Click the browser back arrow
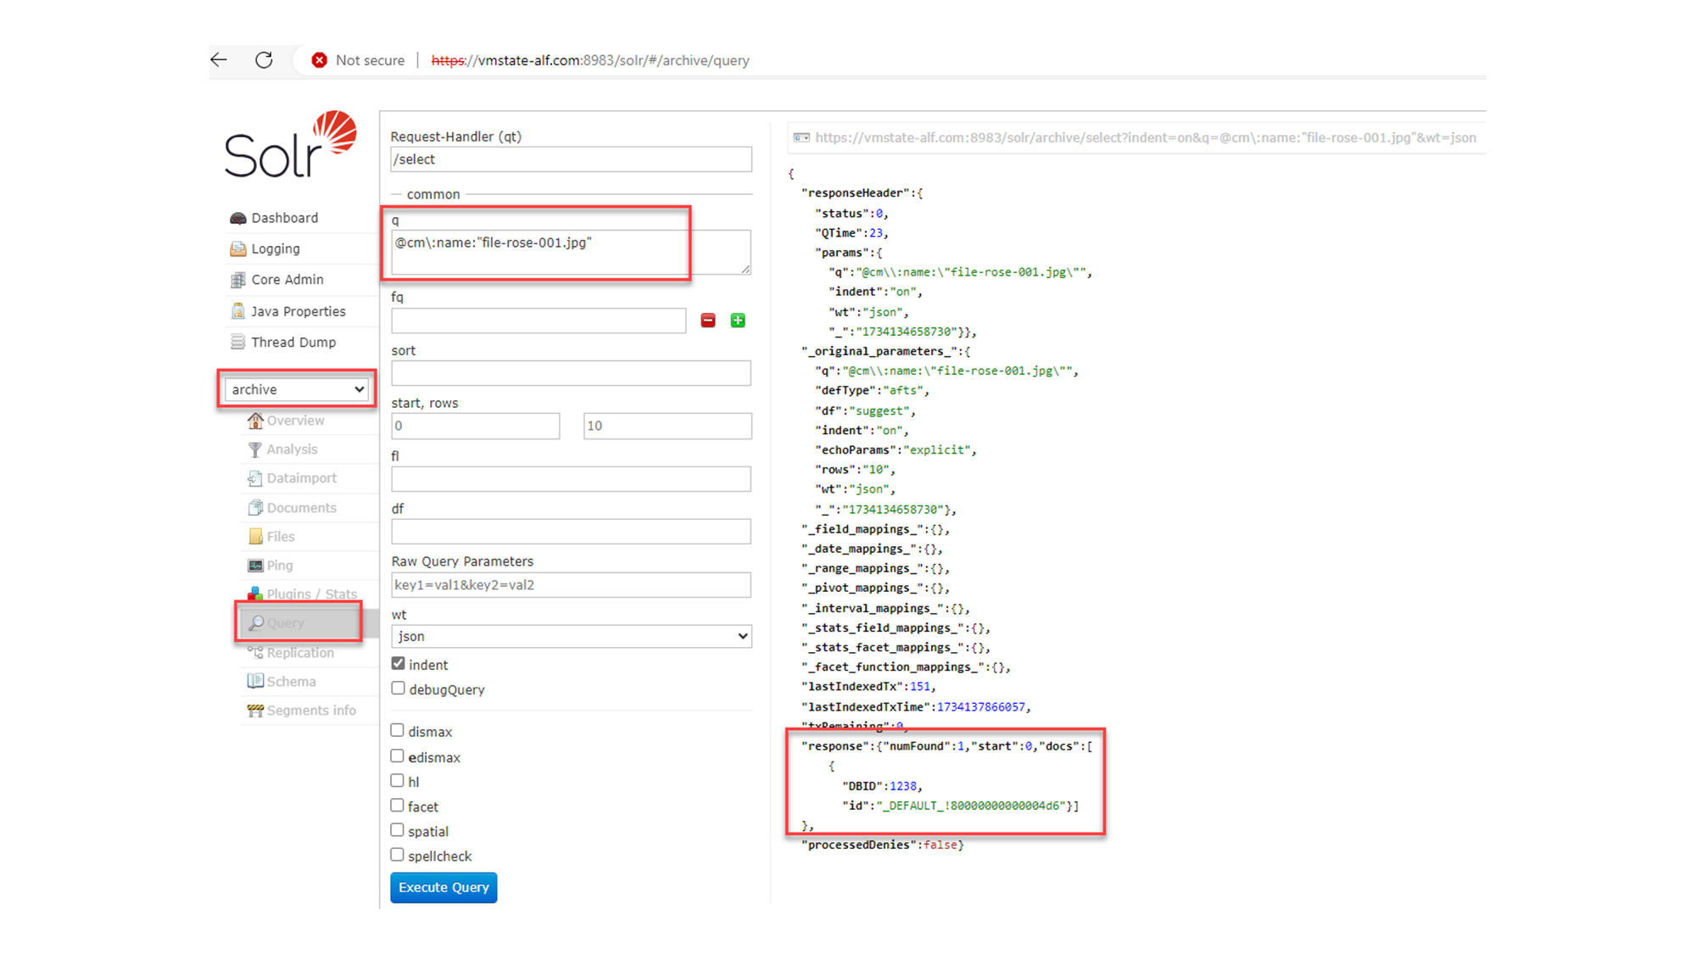 (x=219, y=59)
